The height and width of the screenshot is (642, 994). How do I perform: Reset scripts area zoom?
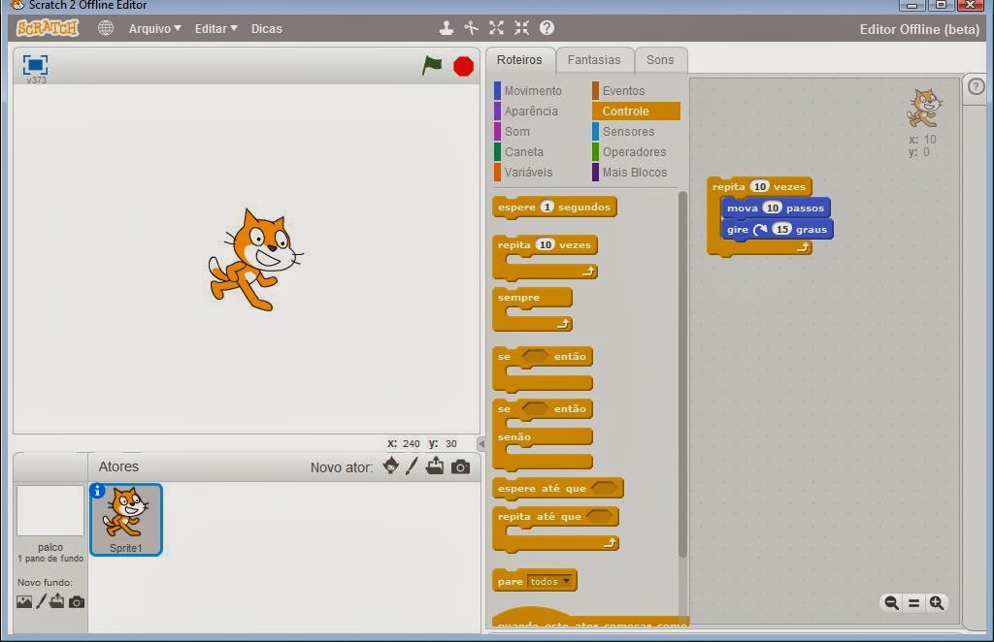[x=913, y=603]
